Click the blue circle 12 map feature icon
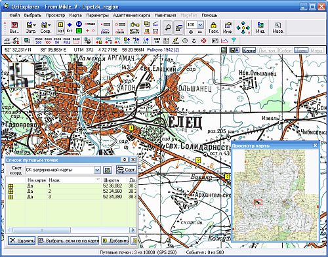 tap(79, 24)
